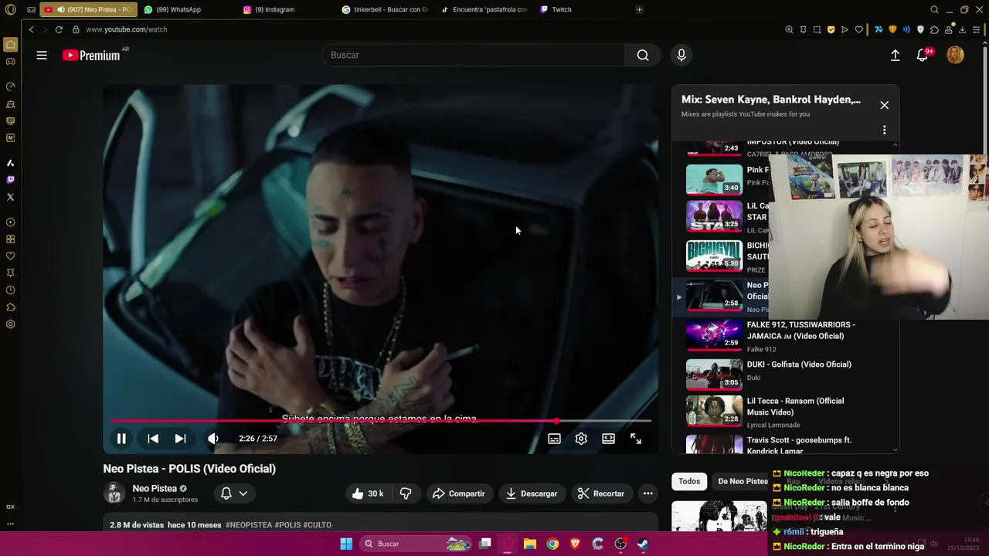This screenshot has width=989, height=556.
Task: Open the Mix playlist three-dot options
Action: pos(884,130)
